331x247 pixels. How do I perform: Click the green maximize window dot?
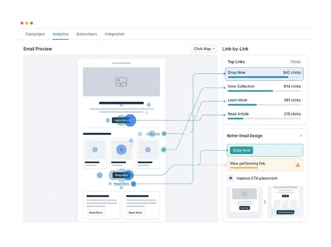[x=32, y=23]
